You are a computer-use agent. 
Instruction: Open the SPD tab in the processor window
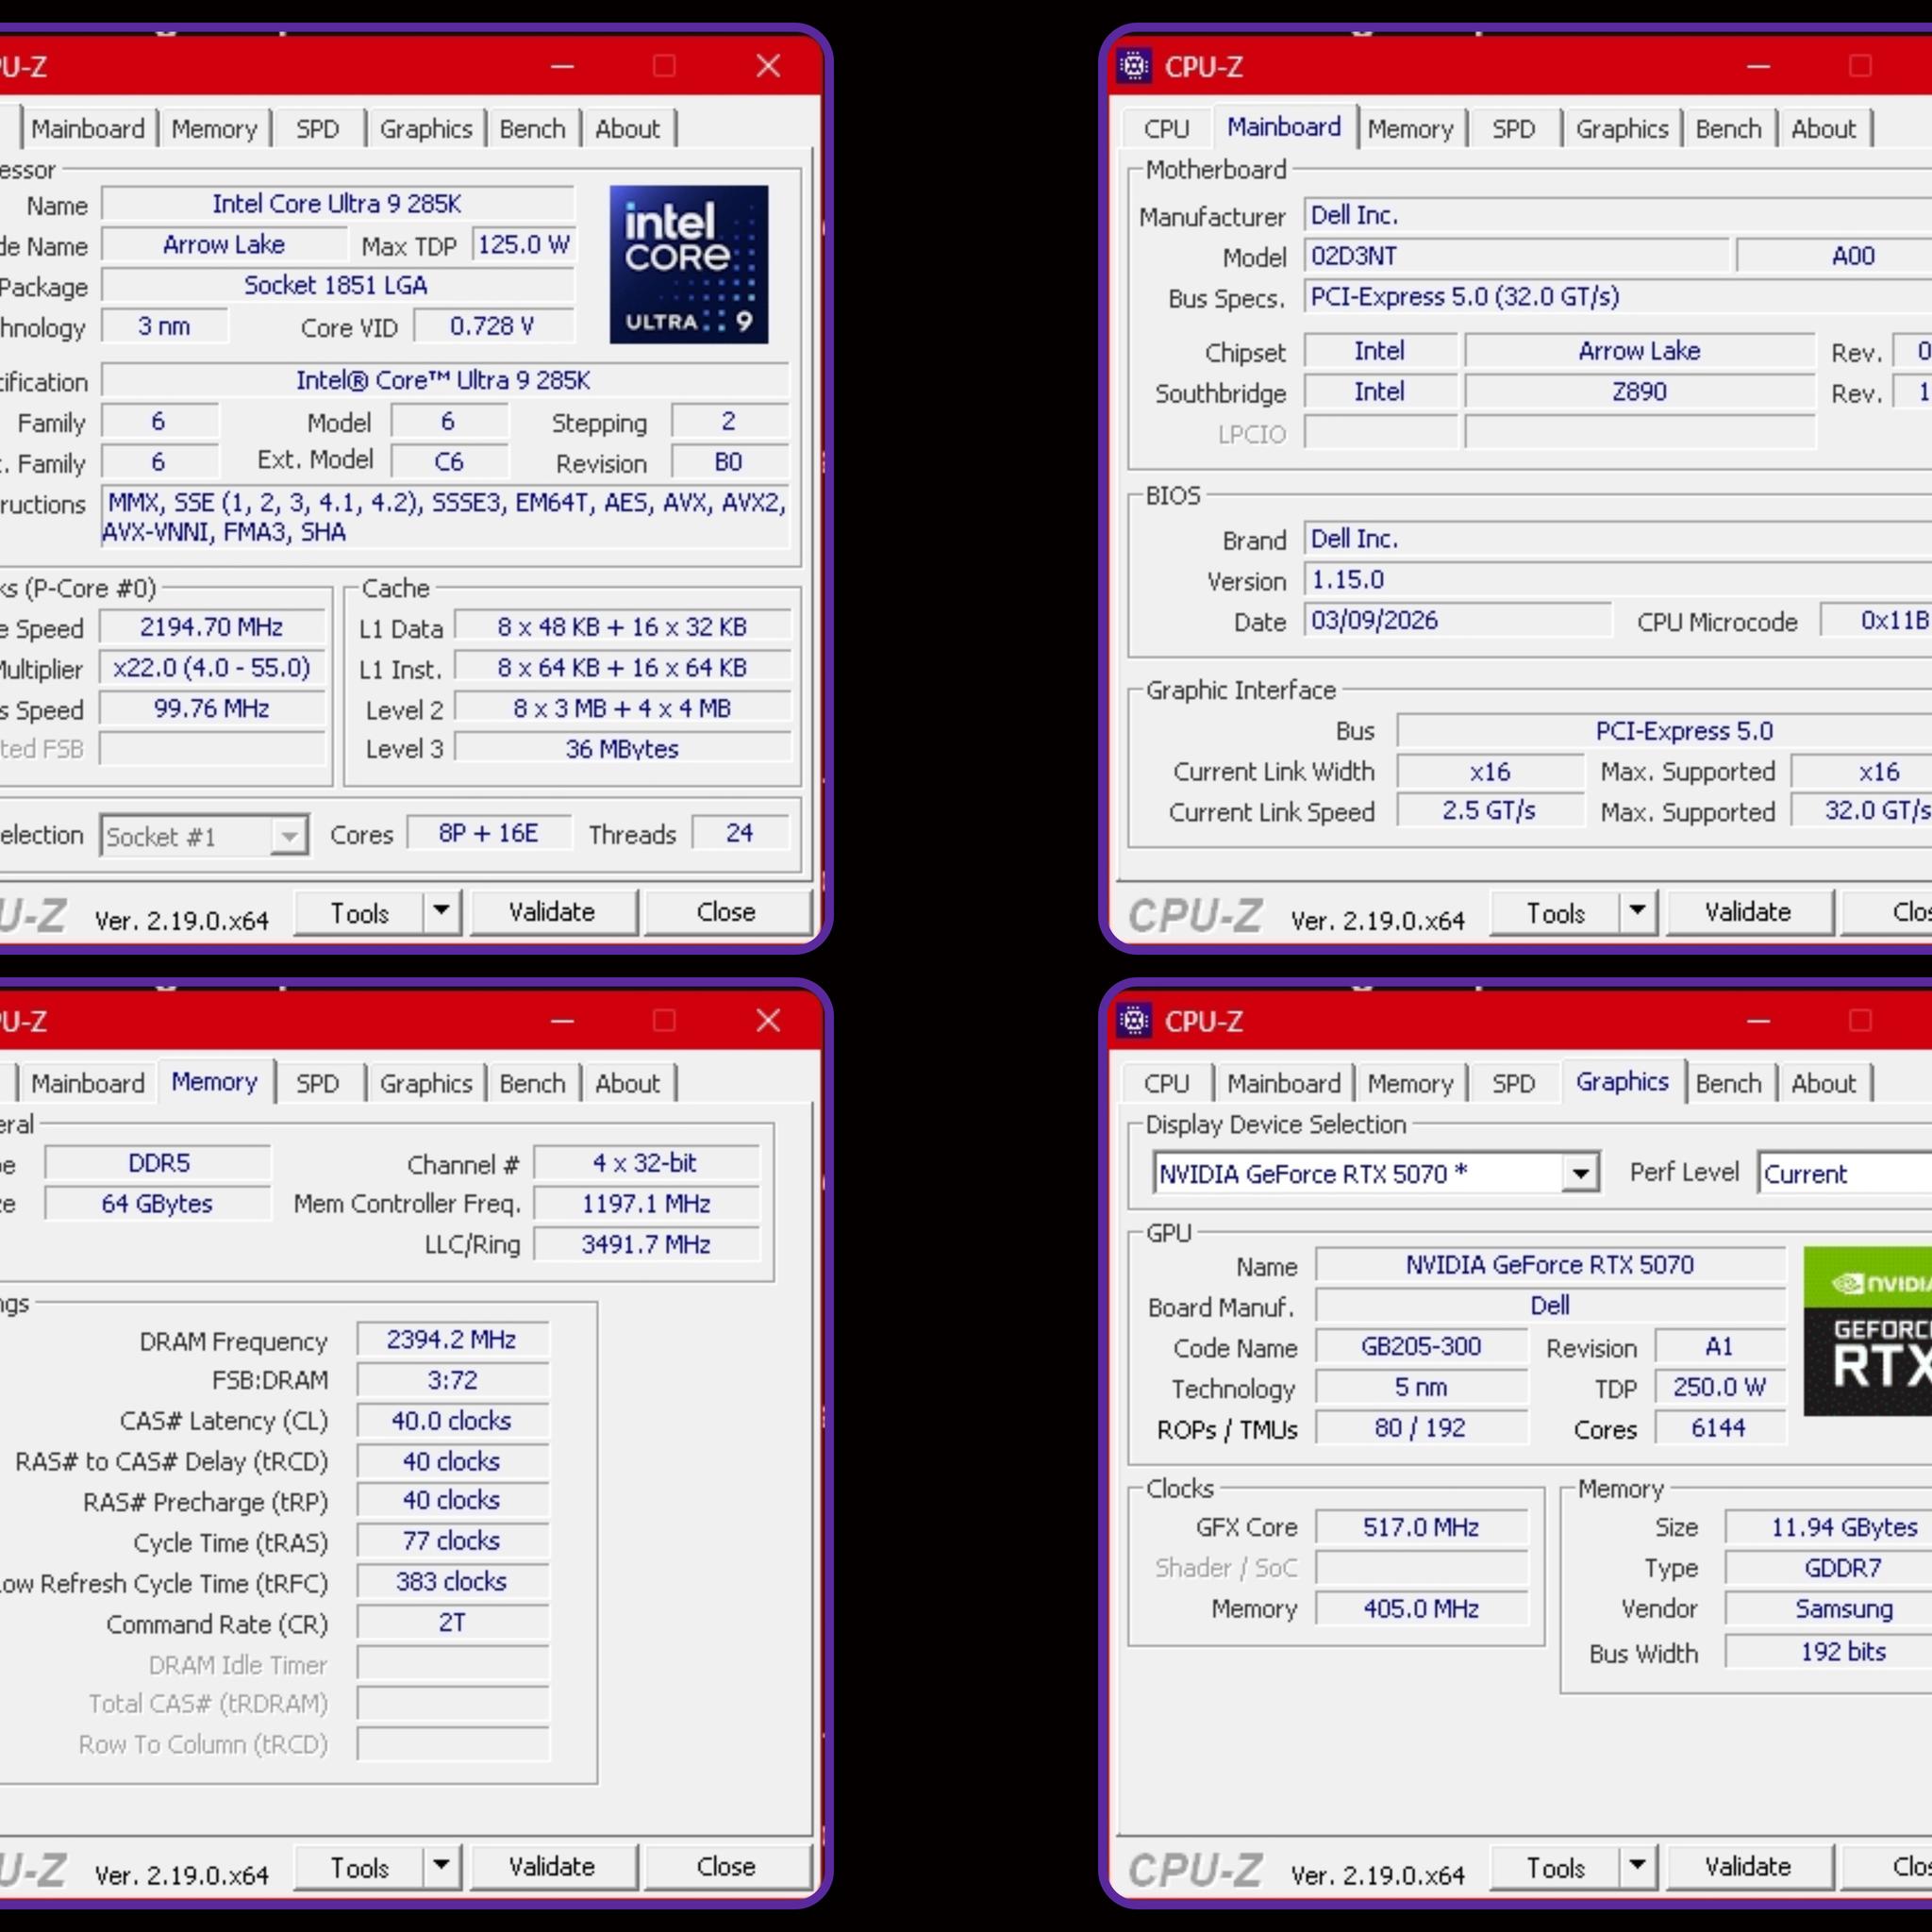[317, 129]
